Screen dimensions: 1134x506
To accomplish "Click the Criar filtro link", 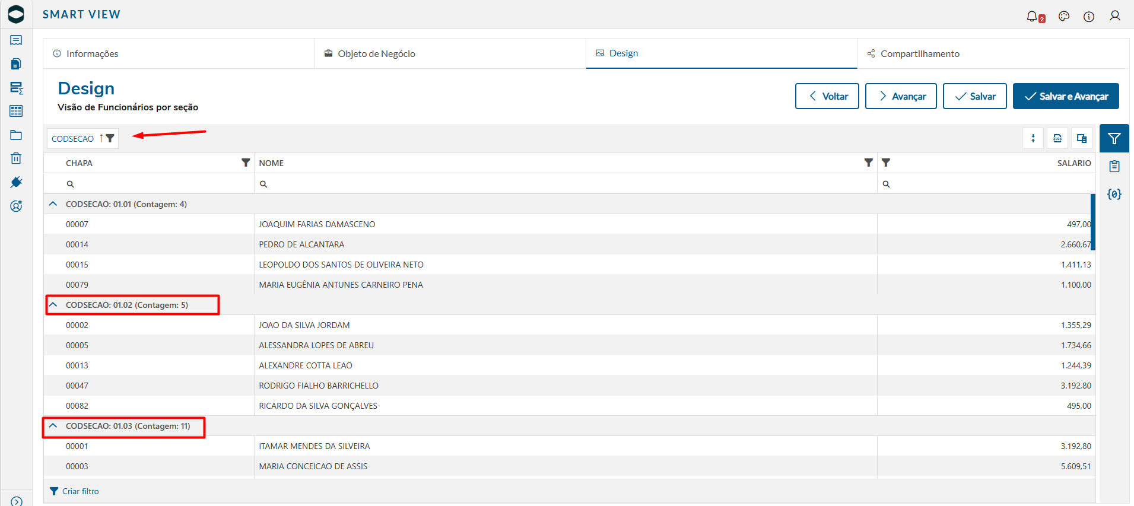I will pyautogui.click(x=75, y=491).
